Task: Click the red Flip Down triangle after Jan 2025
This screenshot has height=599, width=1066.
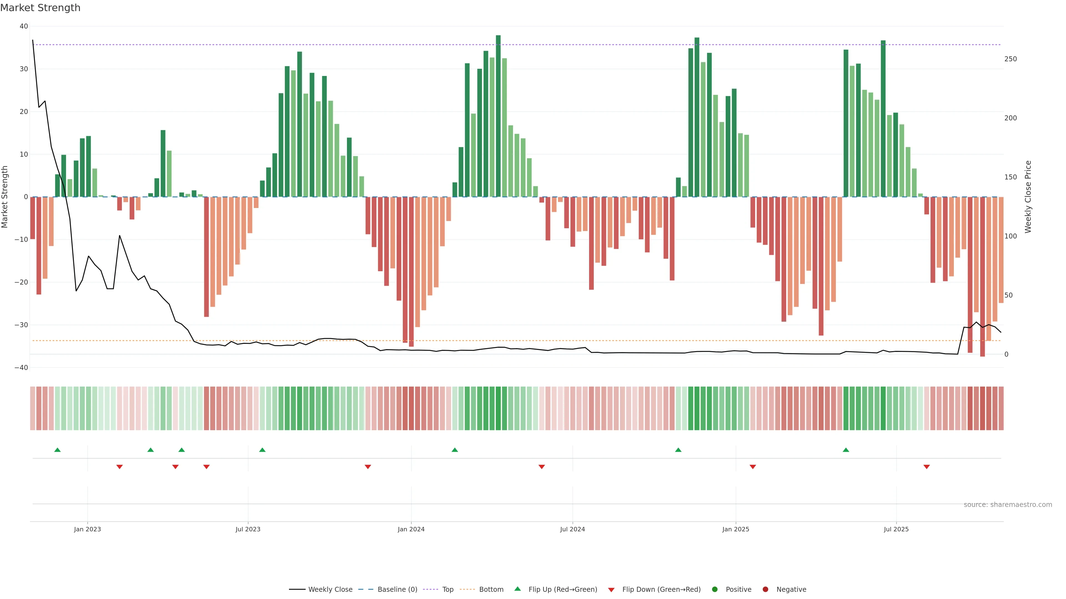Action: (x=753, y=467)
